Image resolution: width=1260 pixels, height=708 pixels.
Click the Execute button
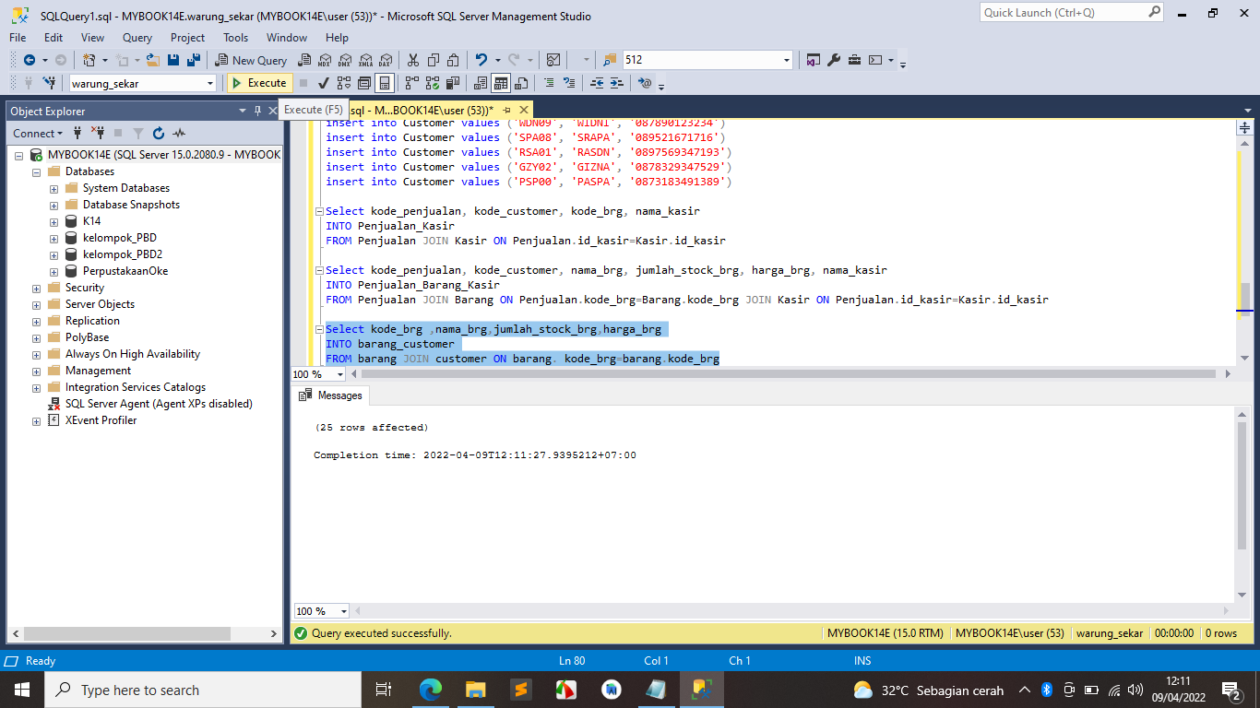259,83
